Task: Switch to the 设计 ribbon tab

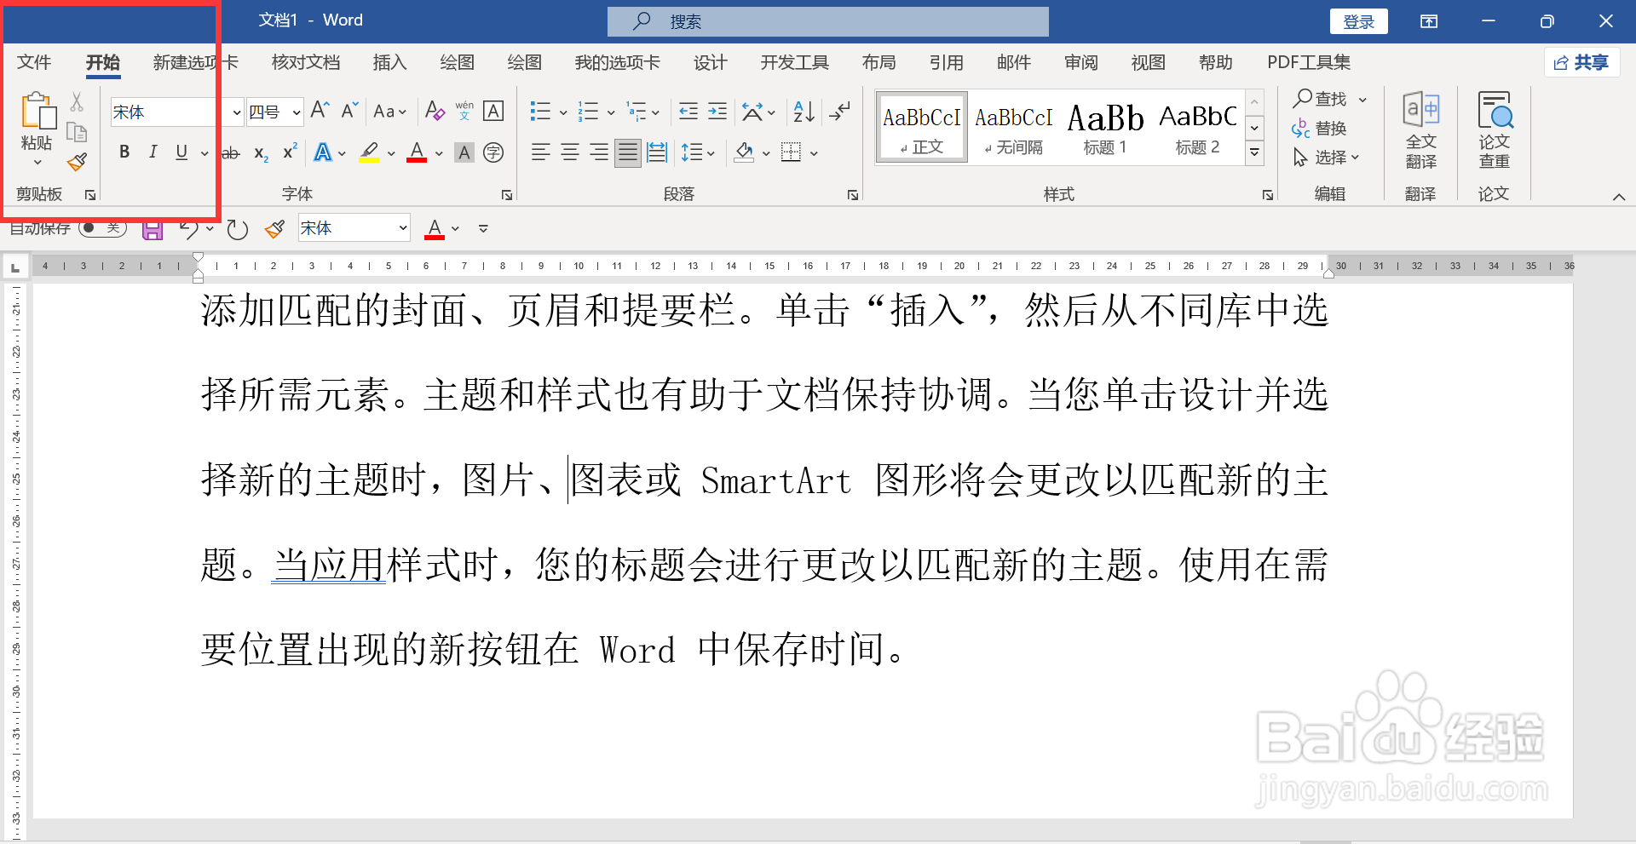Action: [x=710, y=62]
